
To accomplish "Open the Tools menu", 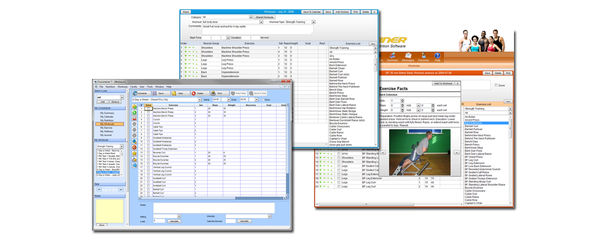I will (x=150, y=87).
